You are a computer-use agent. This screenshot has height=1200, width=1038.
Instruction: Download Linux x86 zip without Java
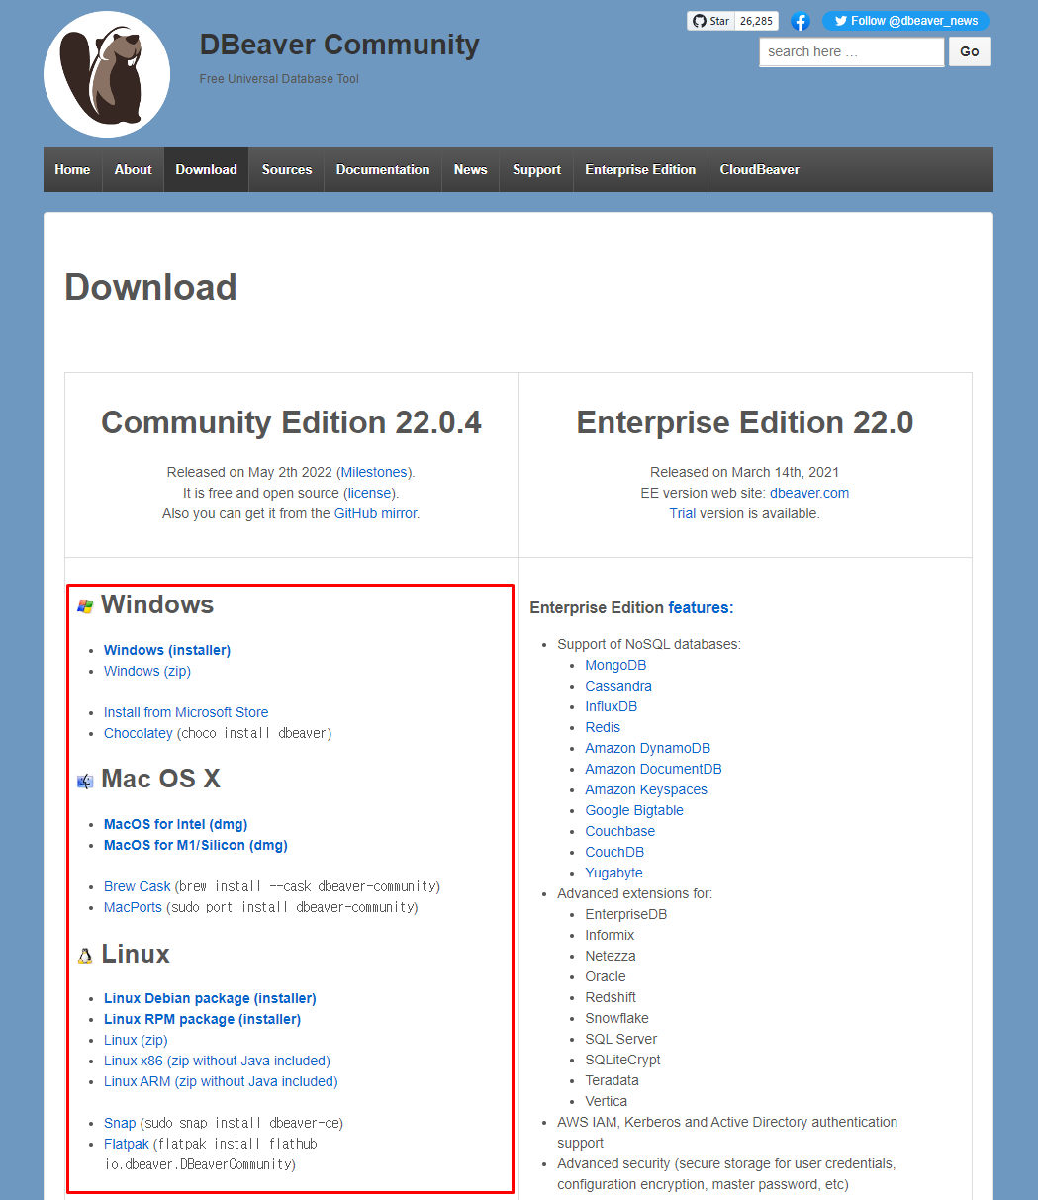[x=217, y=1061]
